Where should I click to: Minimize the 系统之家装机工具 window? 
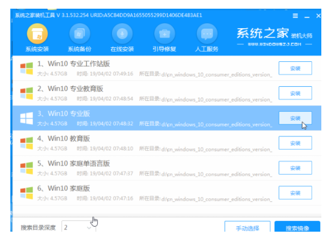307,16
